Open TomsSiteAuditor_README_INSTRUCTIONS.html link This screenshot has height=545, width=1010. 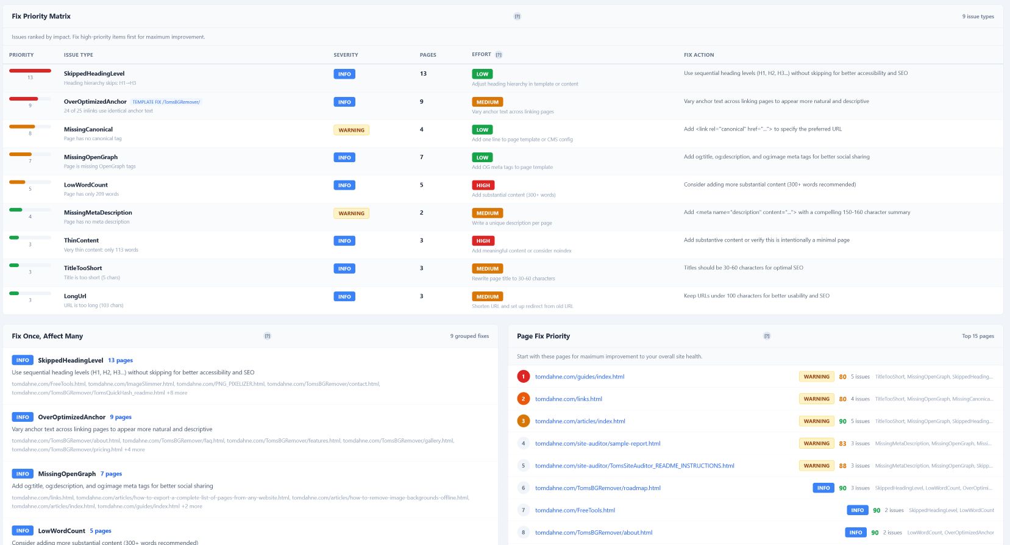tap(635, 466)
